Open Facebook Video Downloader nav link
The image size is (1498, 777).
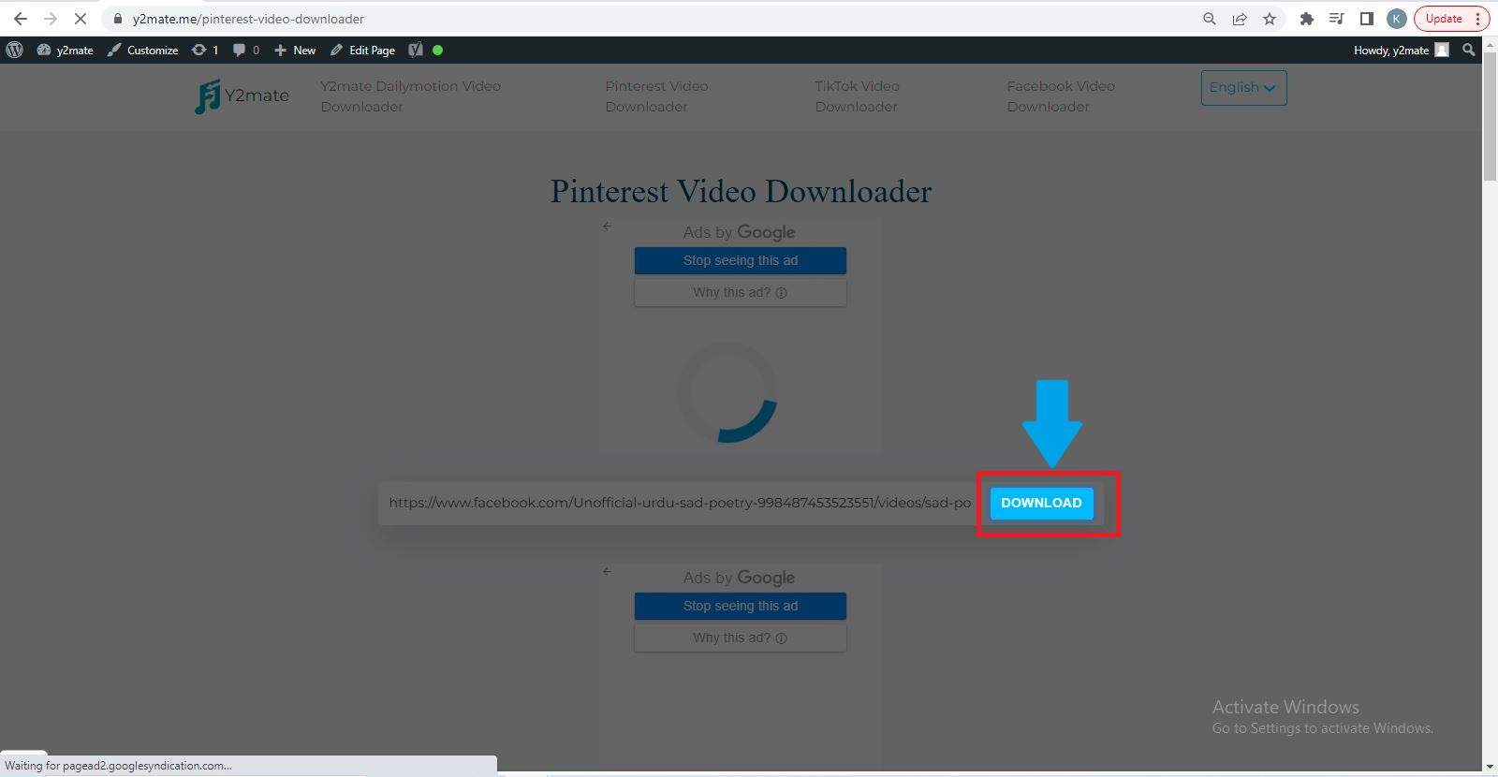1061,96
